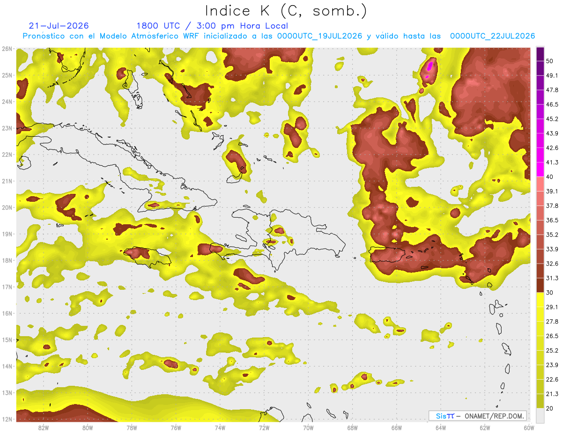562x434 pixels.
Task: Click the ONAMET/REP.DOM. logo box
Action: (477, 416)
